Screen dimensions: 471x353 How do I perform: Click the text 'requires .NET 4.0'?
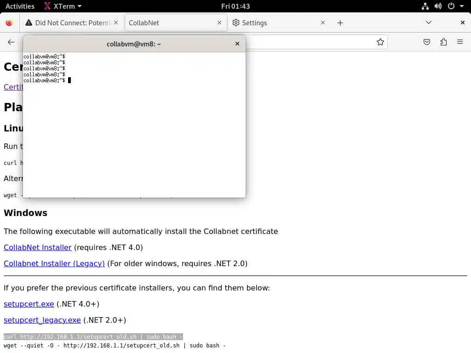click(109, 248)
